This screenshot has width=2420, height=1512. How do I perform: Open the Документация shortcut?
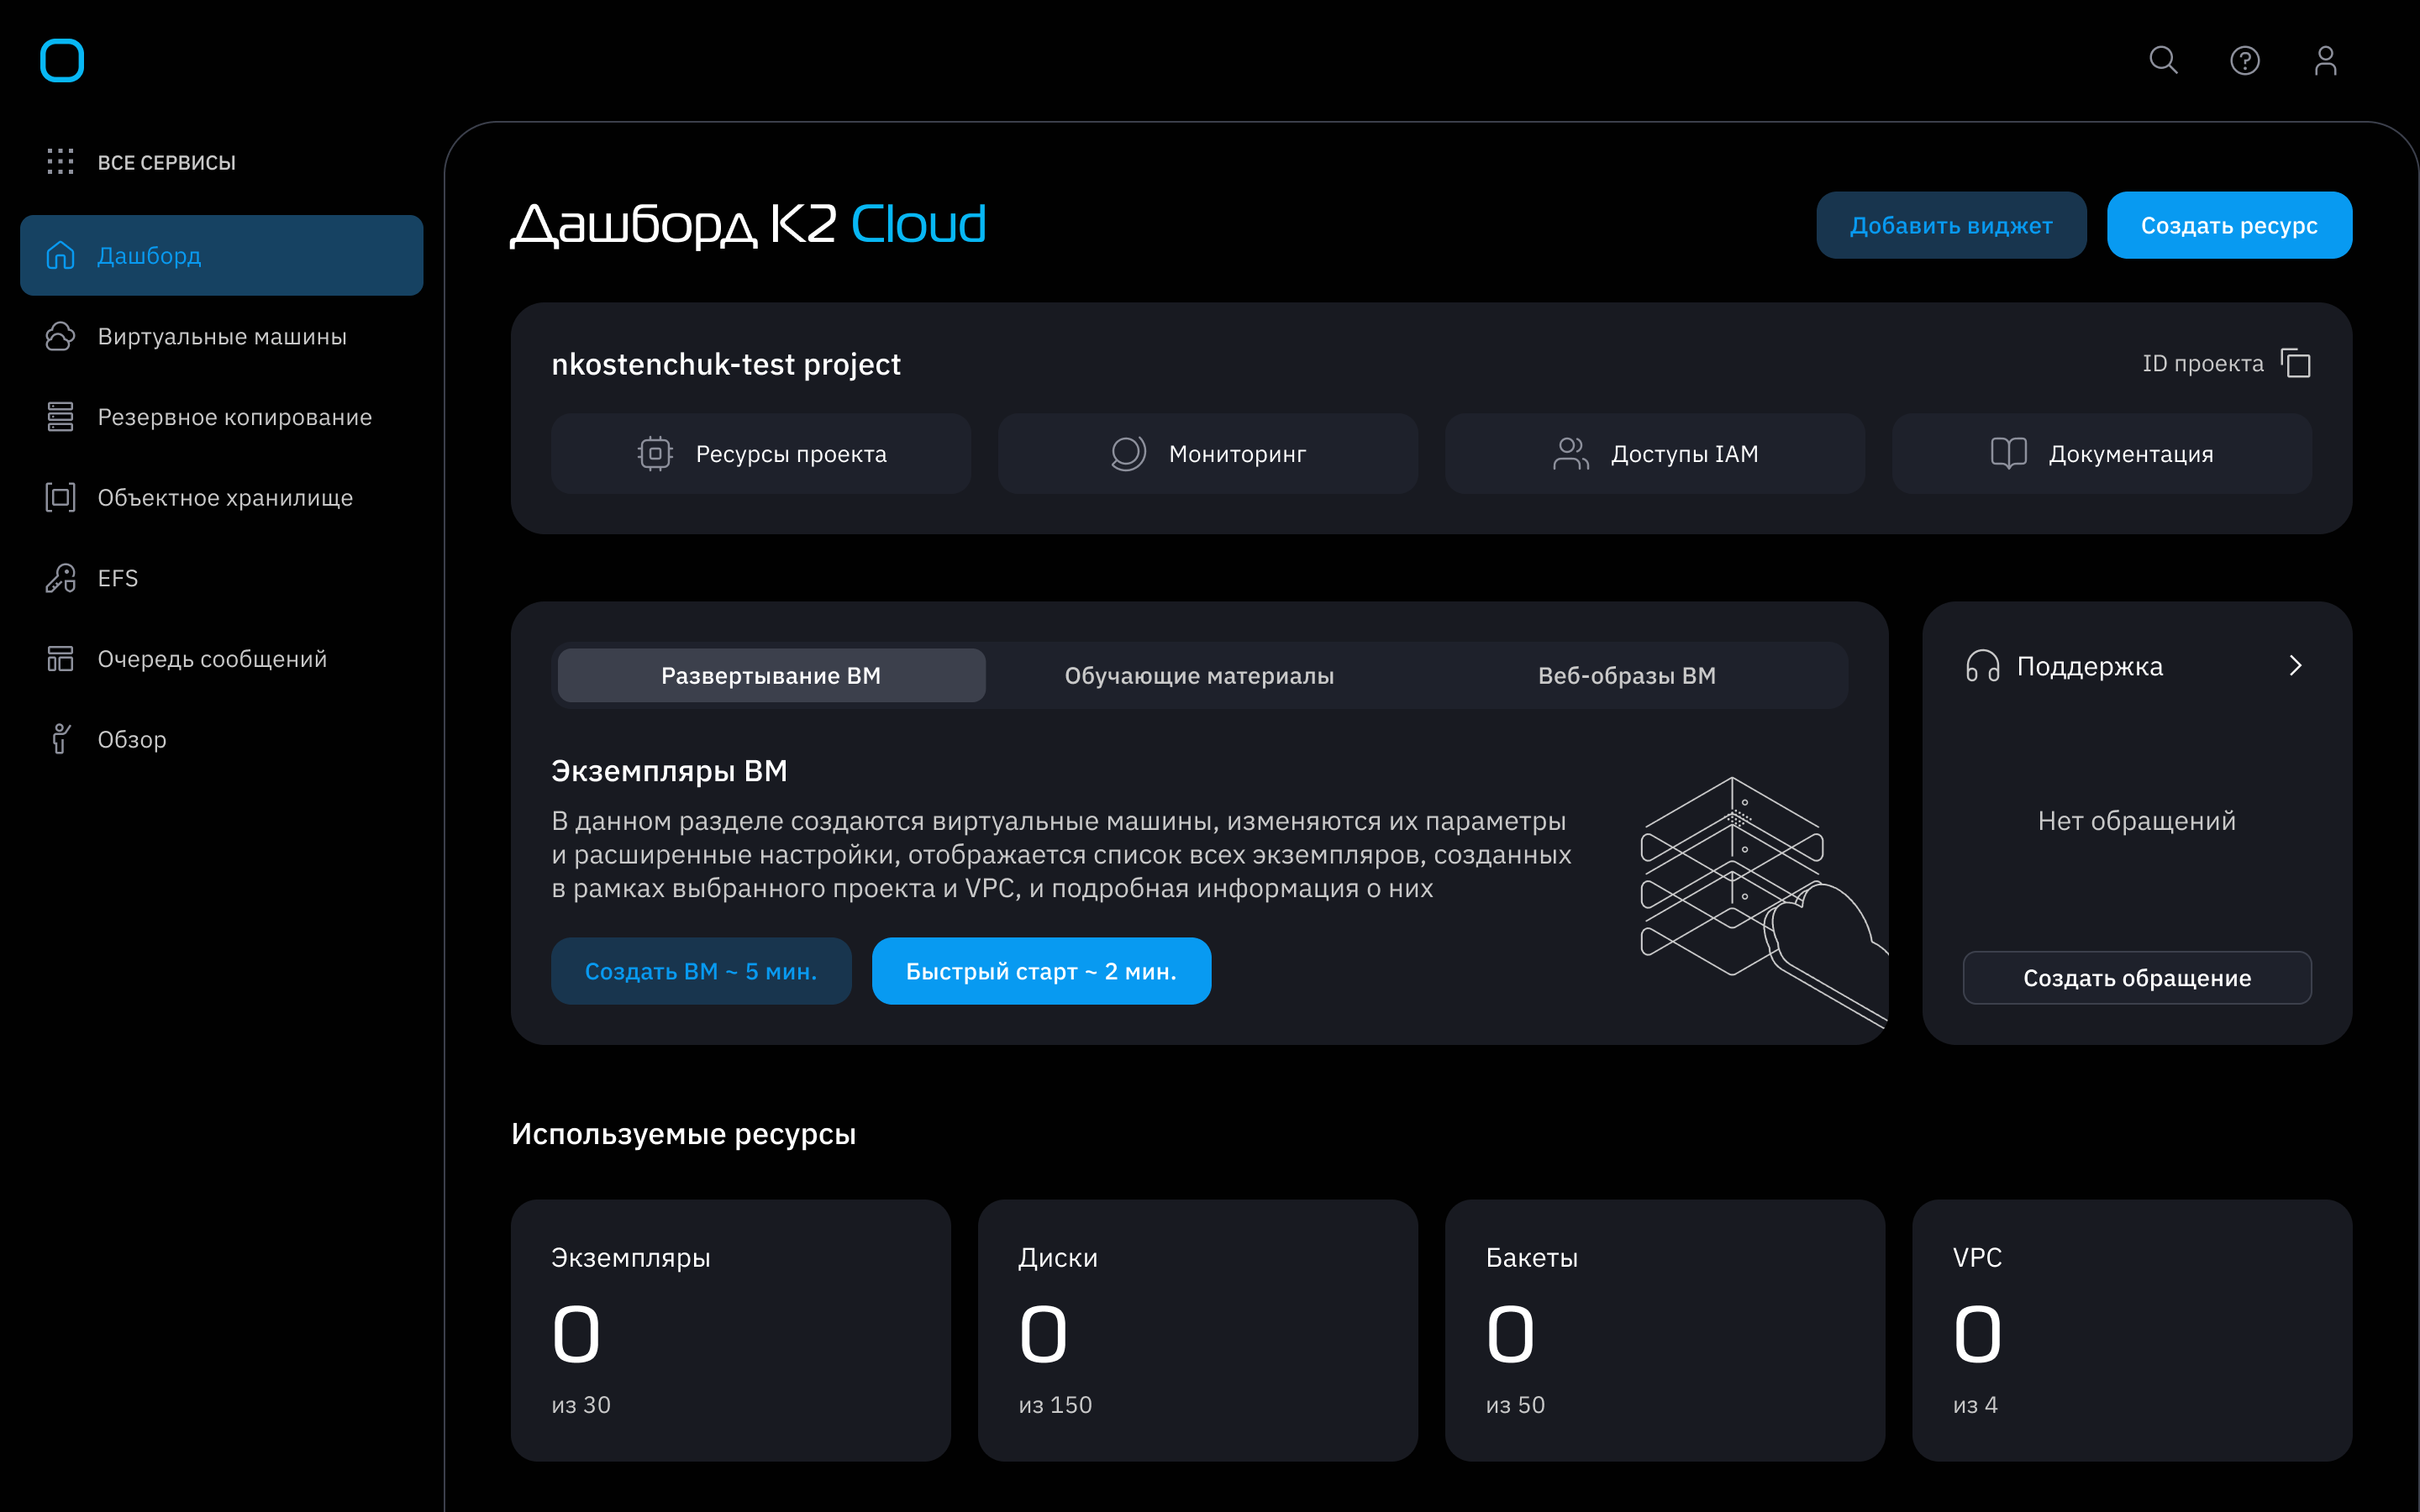(x=2102, y=453)
